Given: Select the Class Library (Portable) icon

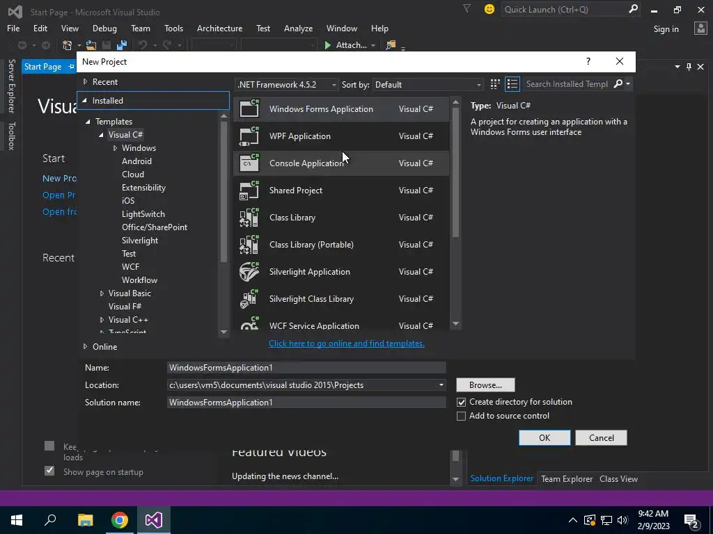Looking at the screenshot, I should pyautogui.click(x=249, y=245).
